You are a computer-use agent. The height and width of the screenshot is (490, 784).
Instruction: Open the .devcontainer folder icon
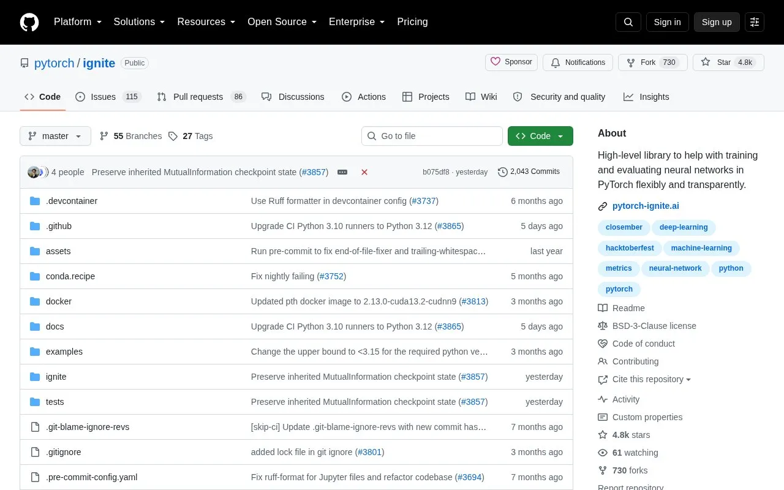tap(35, 201)
